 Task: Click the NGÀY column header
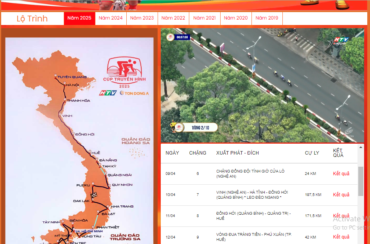[x=172, y=153]
